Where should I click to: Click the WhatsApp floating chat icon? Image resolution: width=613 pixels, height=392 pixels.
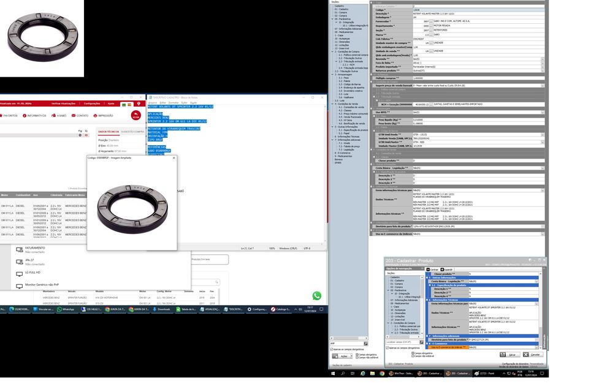pos(317,296)
